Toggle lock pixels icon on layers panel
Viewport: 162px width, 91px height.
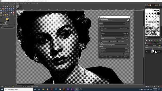pyautogui.click(x=148, y=49)
